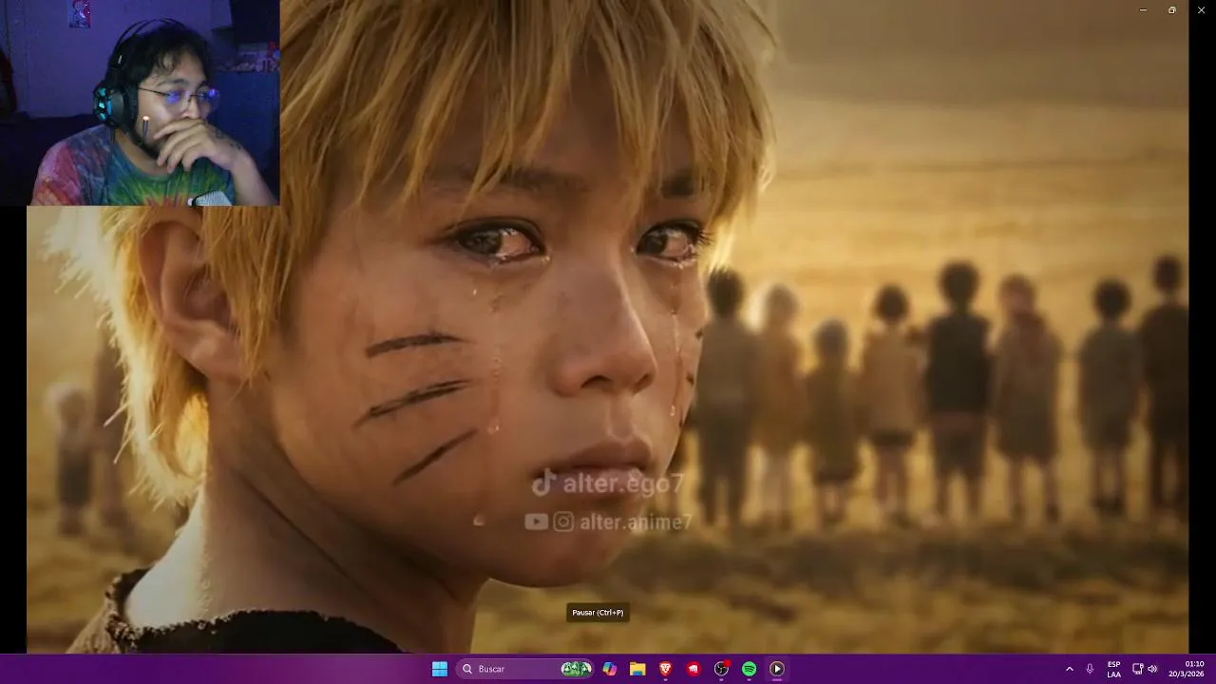Open volume control speaker icon
1216x684 pixels.
tap(1153, 669)
